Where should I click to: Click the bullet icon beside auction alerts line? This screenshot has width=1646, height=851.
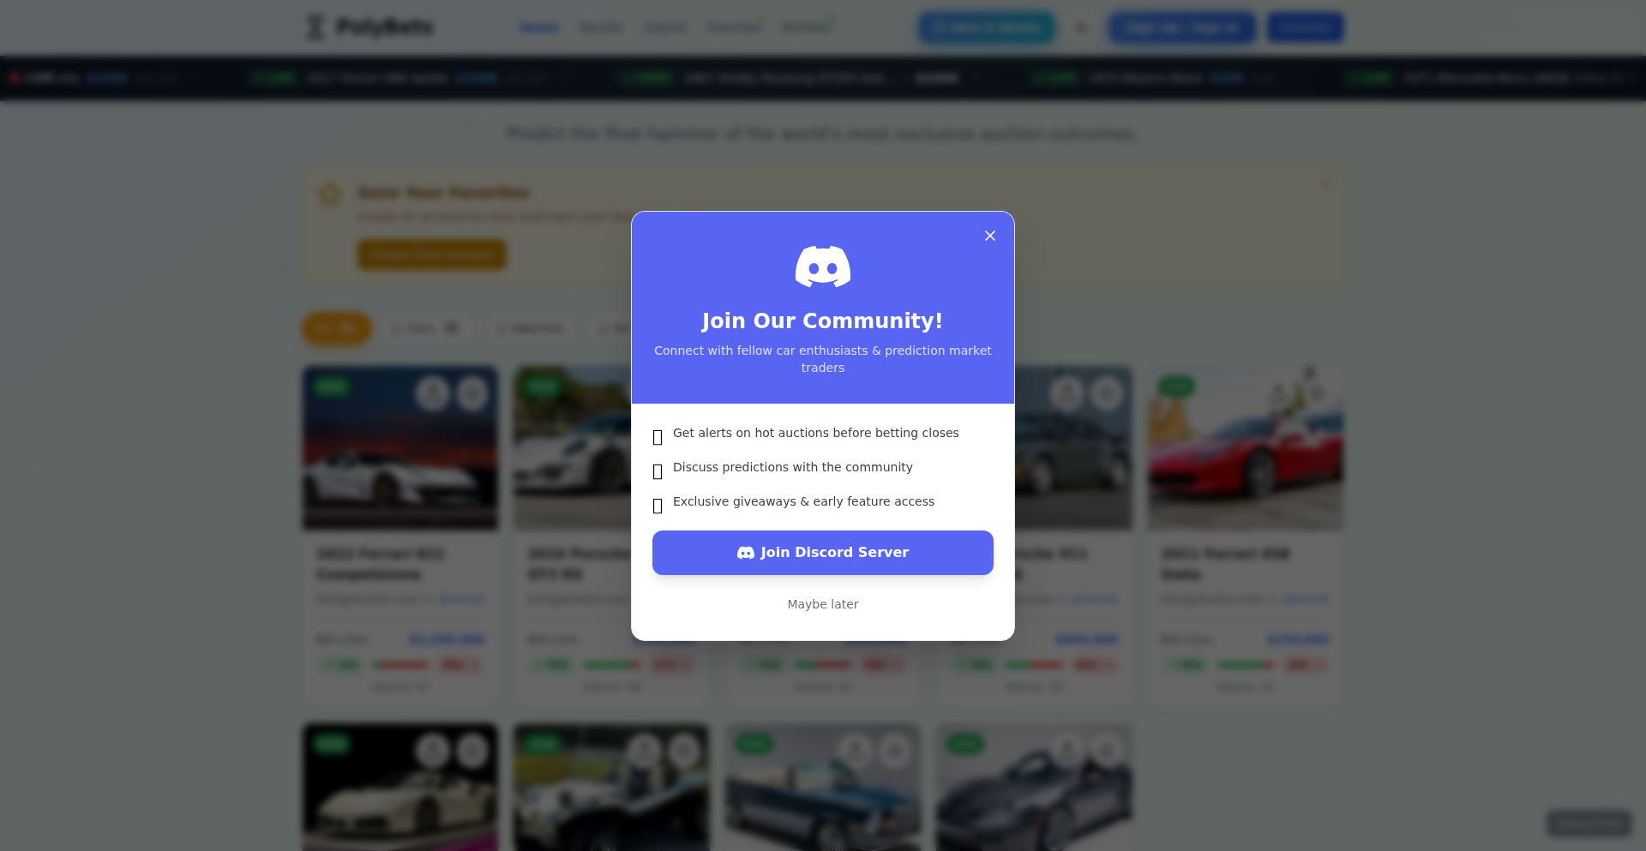[x=658, y=438]
